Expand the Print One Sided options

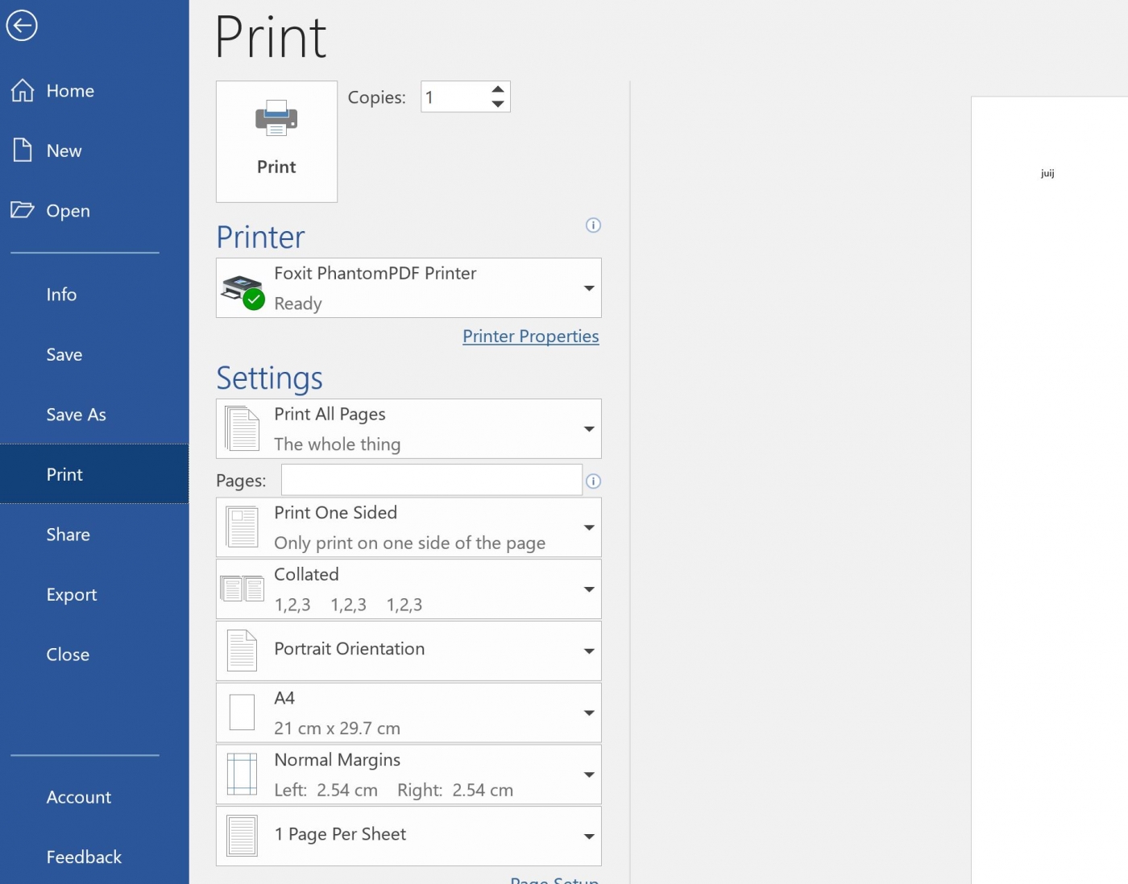[x=588, y=527]
